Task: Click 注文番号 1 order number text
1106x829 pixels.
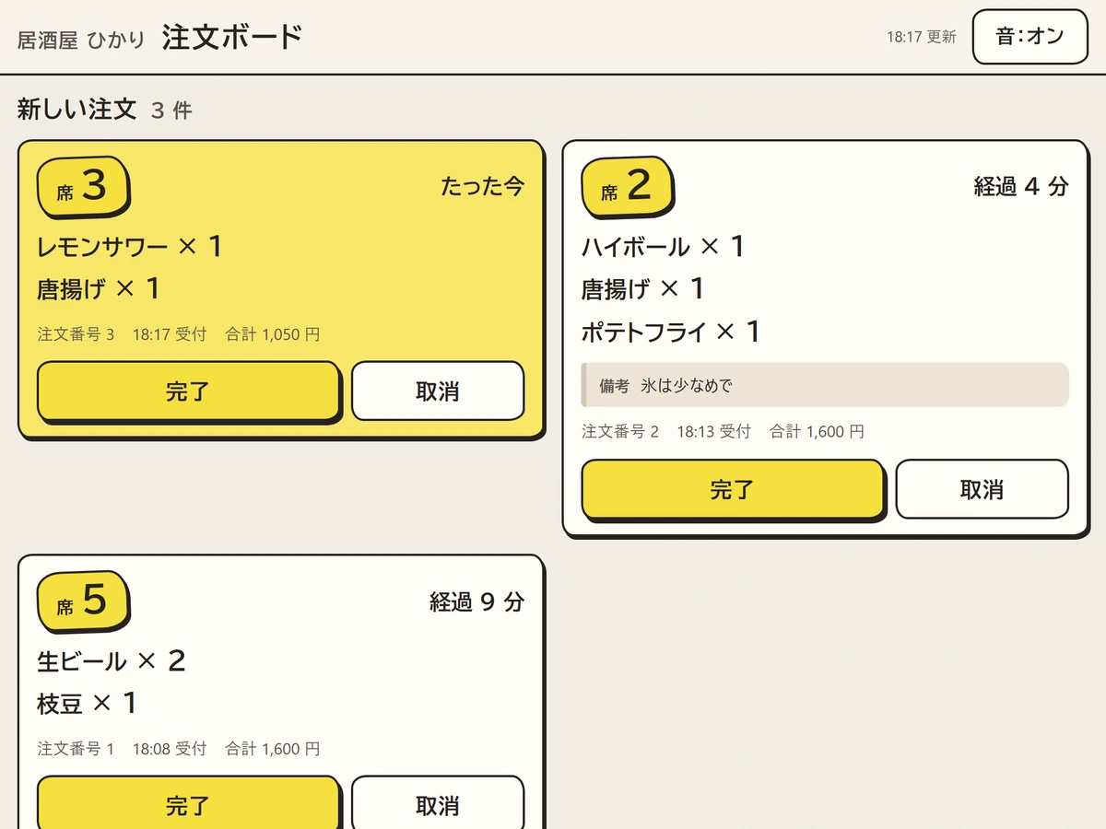Action: coord(76,749)
